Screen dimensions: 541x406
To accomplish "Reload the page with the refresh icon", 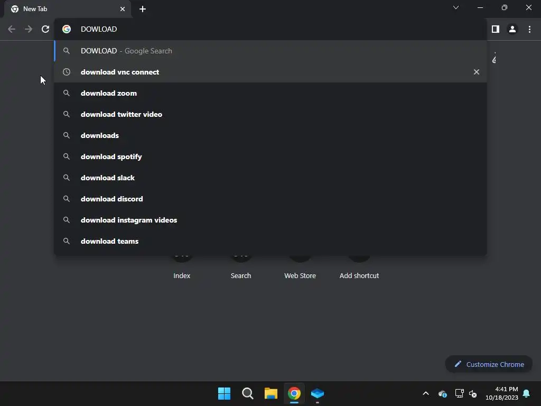I will 45,29.
